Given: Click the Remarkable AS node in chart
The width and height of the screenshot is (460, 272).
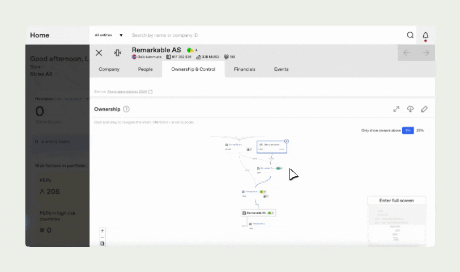Looking at the screenshot, I should click(x=258, y=212).
